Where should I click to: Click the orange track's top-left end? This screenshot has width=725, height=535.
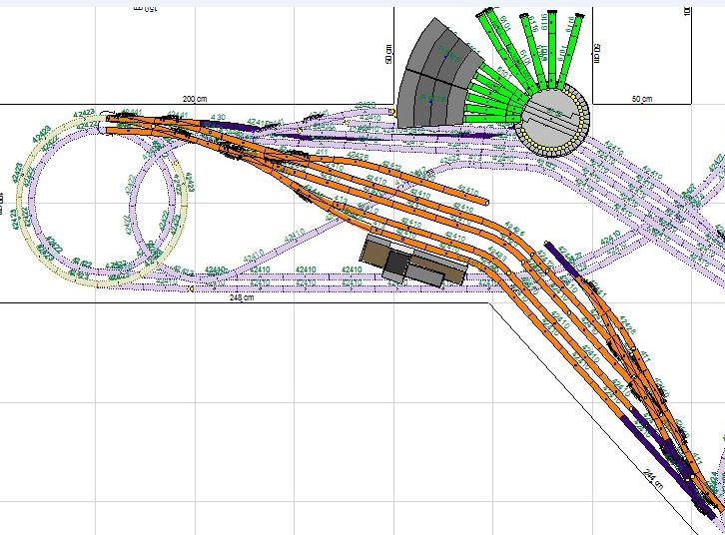[x=112, y=119]
